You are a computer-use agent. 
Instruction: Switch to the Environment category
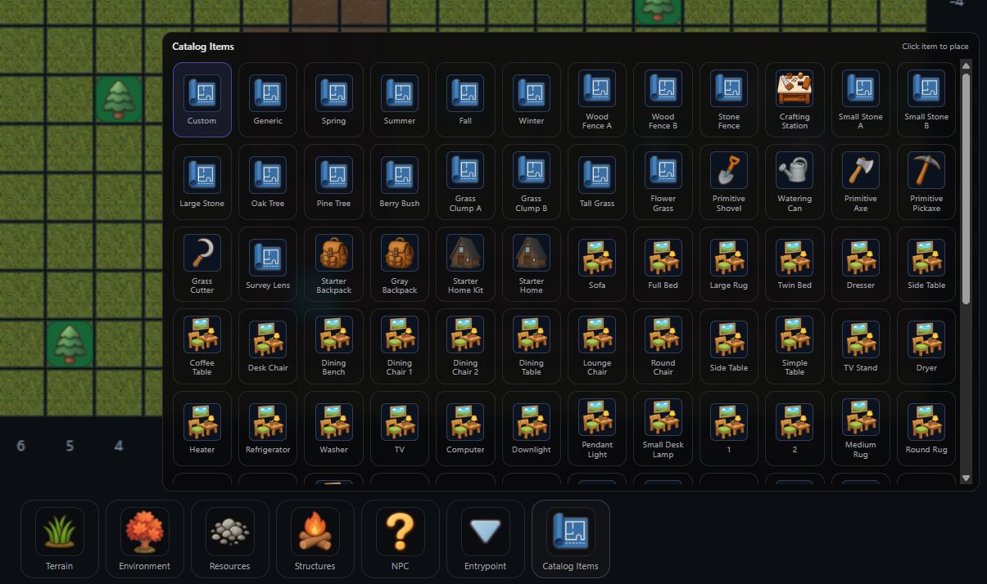tap(145, 539)
